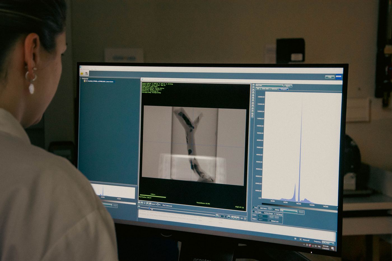Click the Apply button beside the Lower field

tap(271, 217)
